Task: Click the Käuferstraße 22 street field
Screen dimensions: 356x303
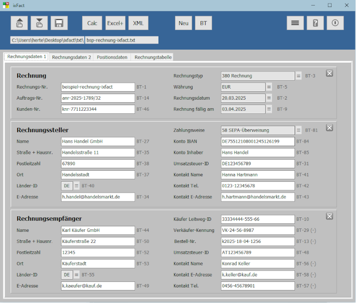Action: pos(98,241)
